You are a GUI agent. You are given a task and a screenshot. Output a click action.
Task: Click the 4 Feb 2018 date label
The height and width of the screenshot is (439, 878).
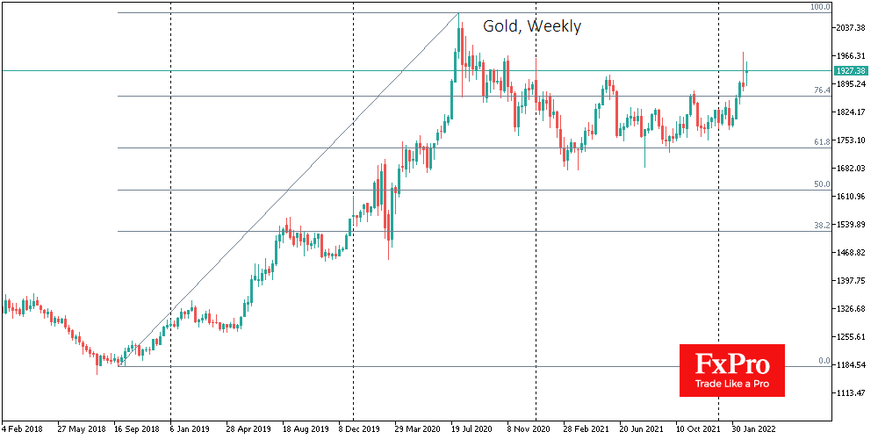coord(20,431)
